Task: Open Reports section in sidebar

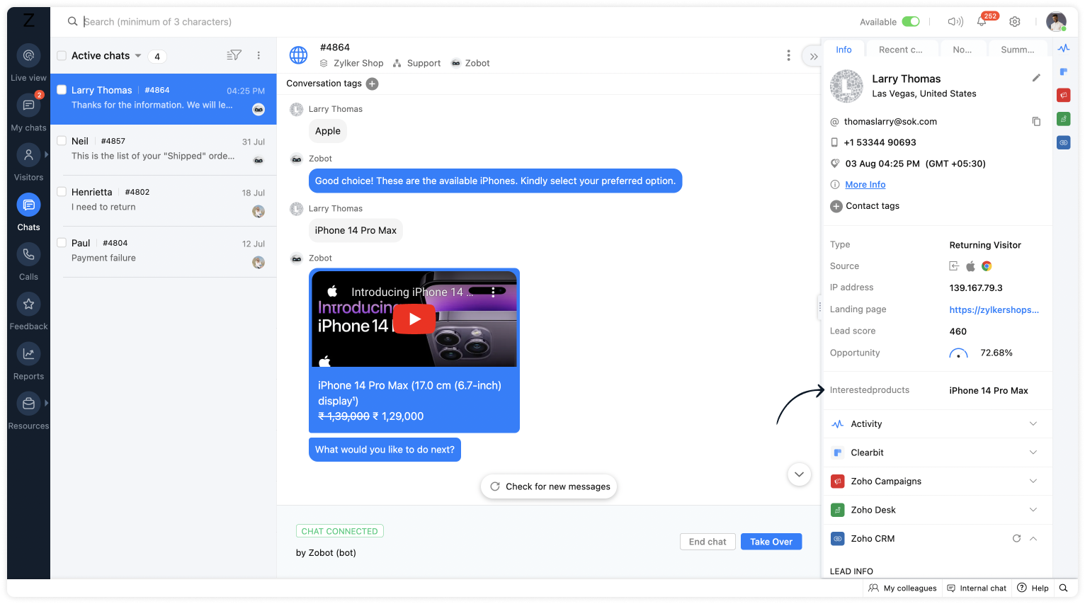Action: [28, 361]
